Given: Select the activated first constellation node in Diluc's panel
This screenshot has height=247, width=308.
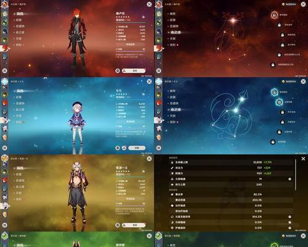Looking at the screenshot, I should [x=274, y=15].
